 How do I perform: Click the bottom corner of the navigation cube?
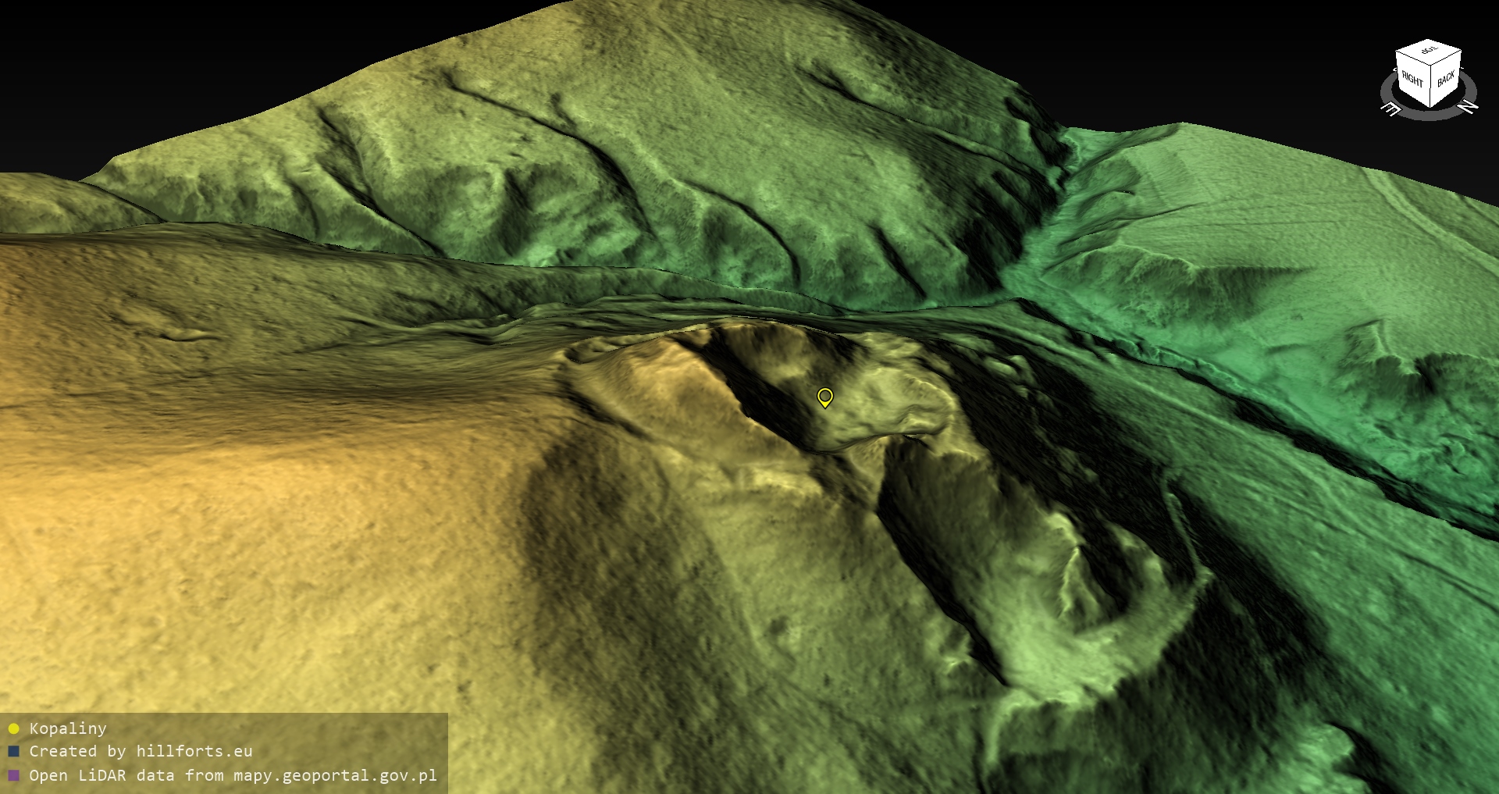[x=1430, y=107]
